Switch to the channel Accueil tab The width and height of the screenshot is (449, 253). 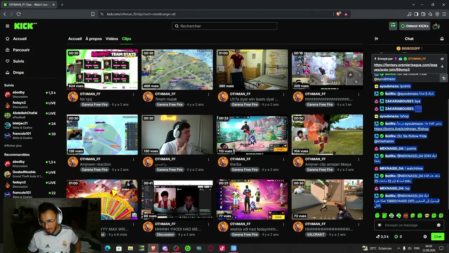point(75,39)
